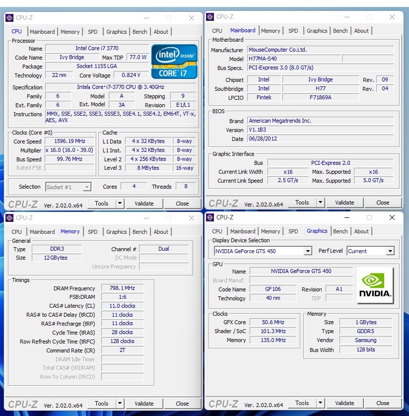
Task: Open Tools dropdown arrow in CPU window
Action: tap(120, 204)
